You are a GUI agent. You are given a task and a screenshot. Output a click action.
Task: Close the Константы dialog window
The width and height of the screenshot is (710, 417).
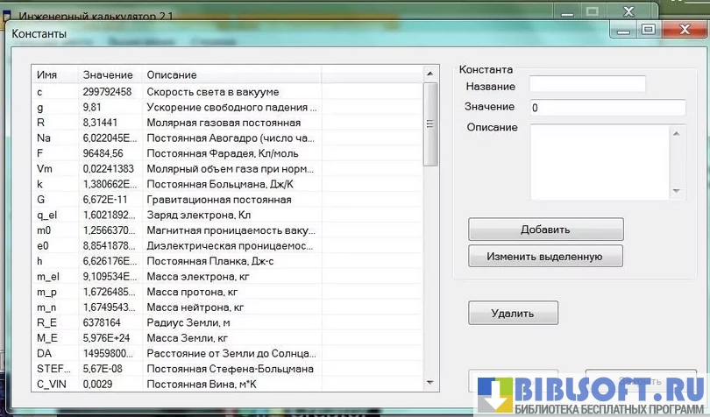click(x=684, y=29)
